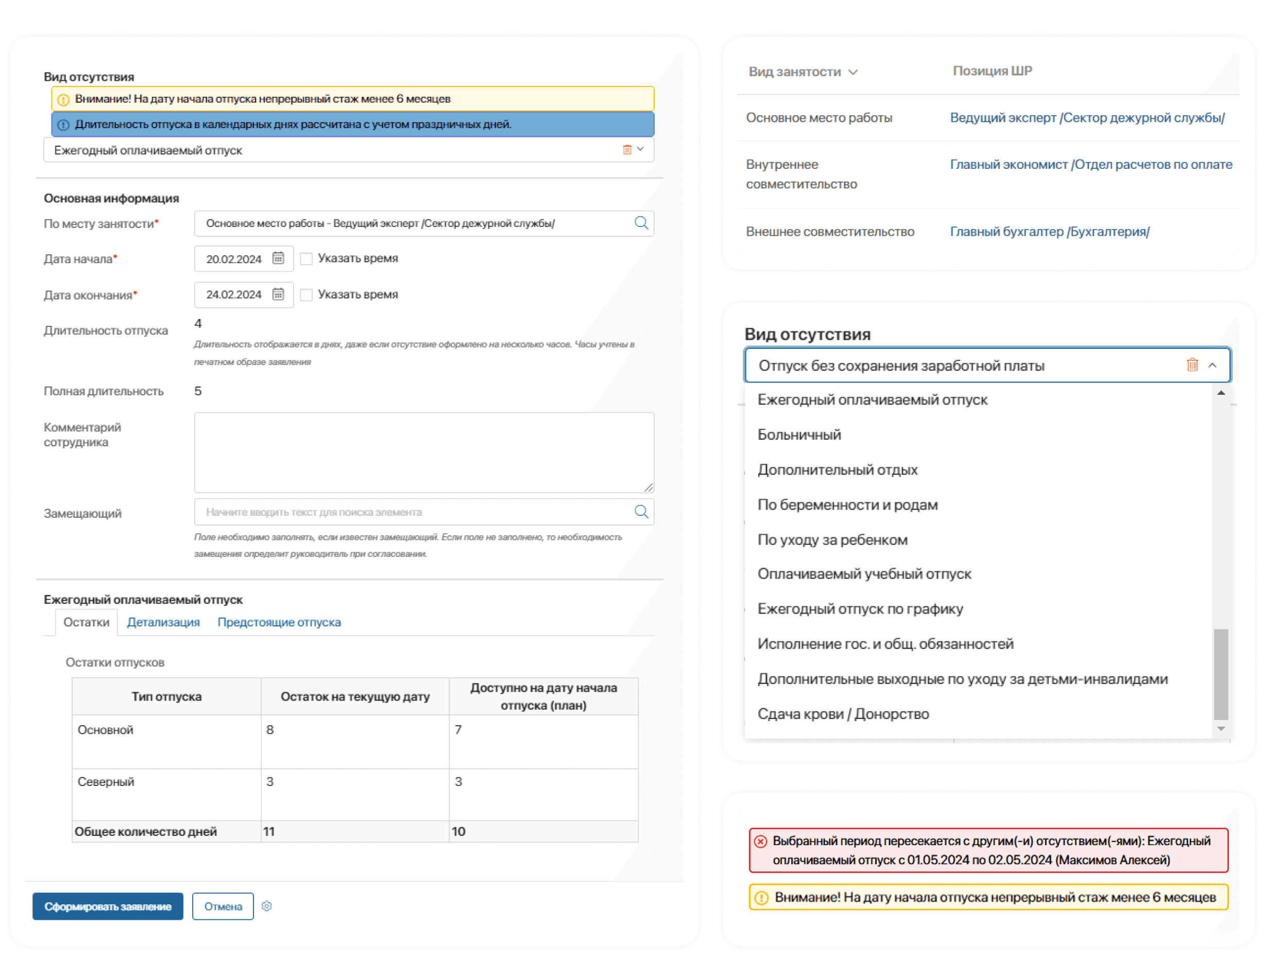Image resolution: width=1265 pixels, height=979 pixels.
Task: Click the trash icon in the unpaid leave dropdown
Action: tap(1192, 365)
